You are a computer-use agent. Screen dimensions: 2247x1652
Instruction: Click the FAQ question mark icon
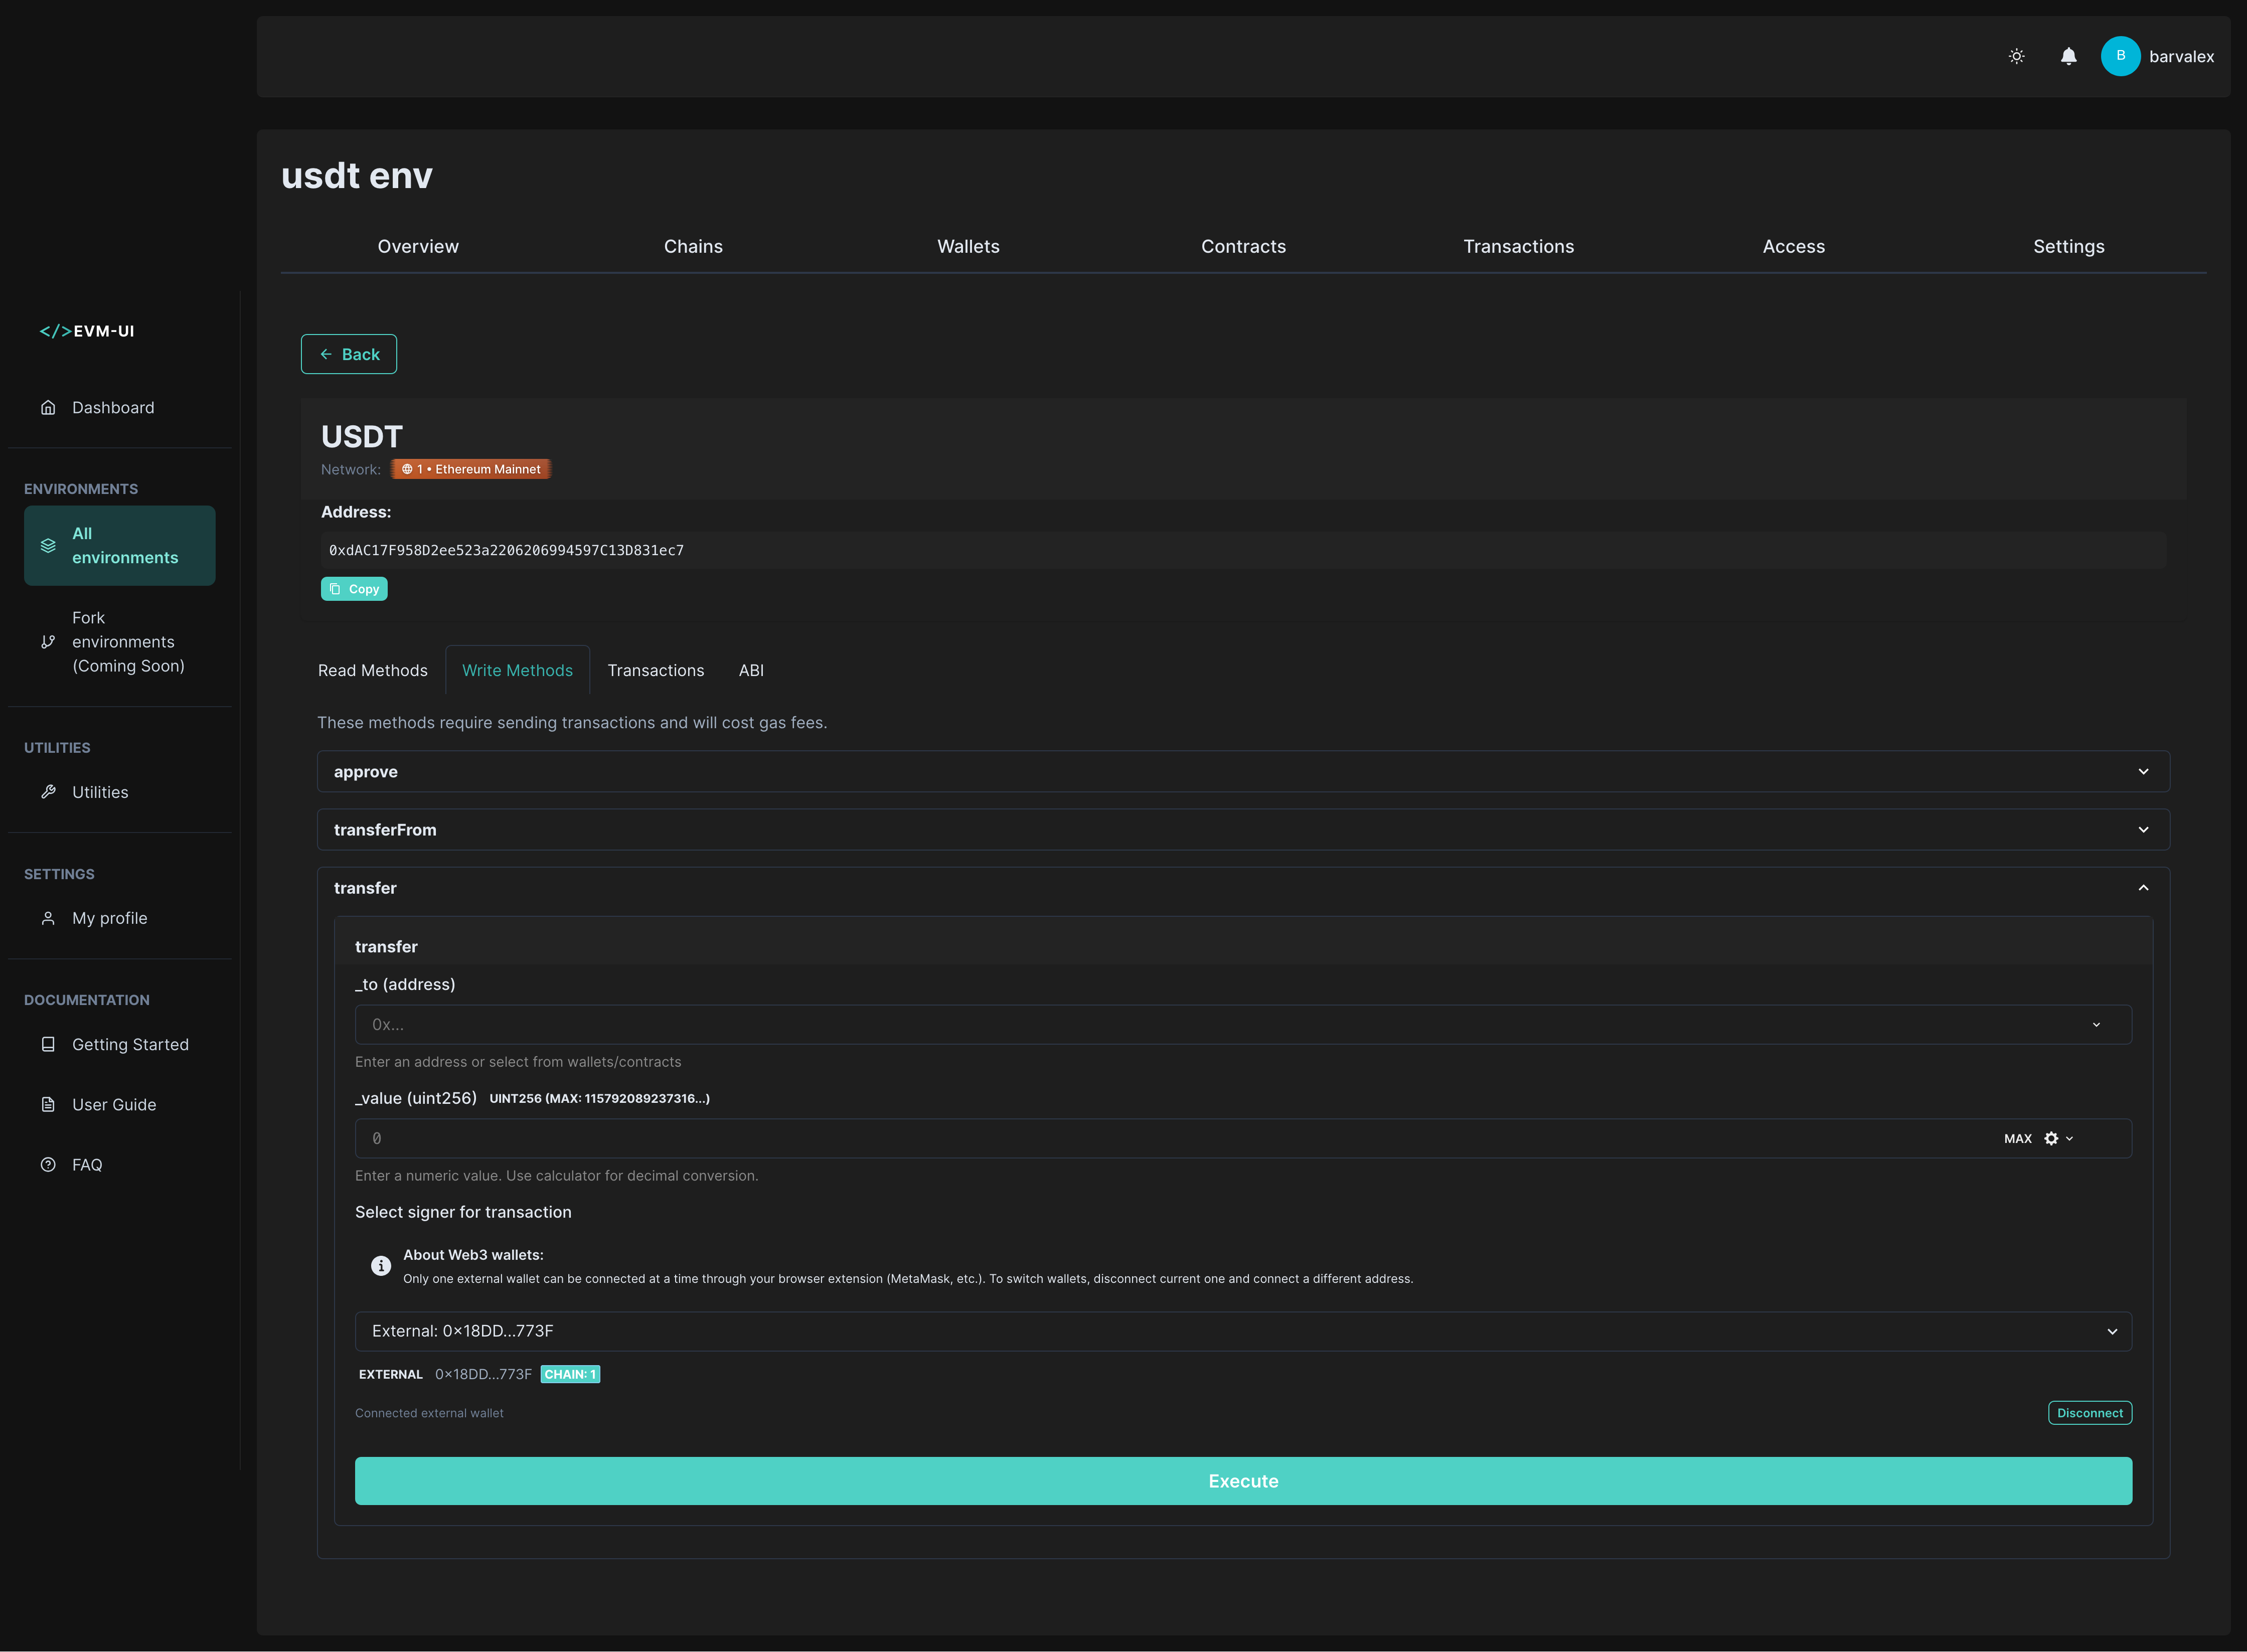coord(48,1164)
